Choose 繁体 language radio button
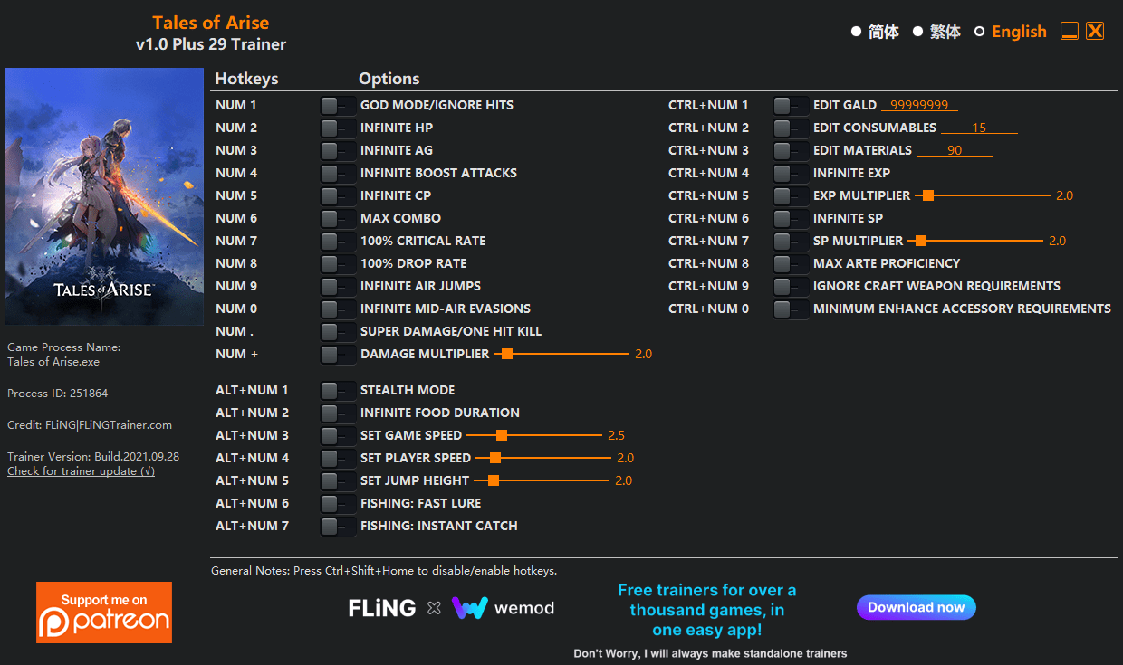 point(917,32)
